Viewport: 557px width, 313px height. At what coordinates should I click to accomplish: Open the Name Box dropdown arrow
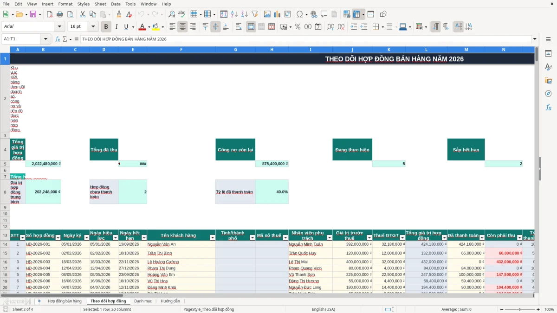click(x=45, y=39)
